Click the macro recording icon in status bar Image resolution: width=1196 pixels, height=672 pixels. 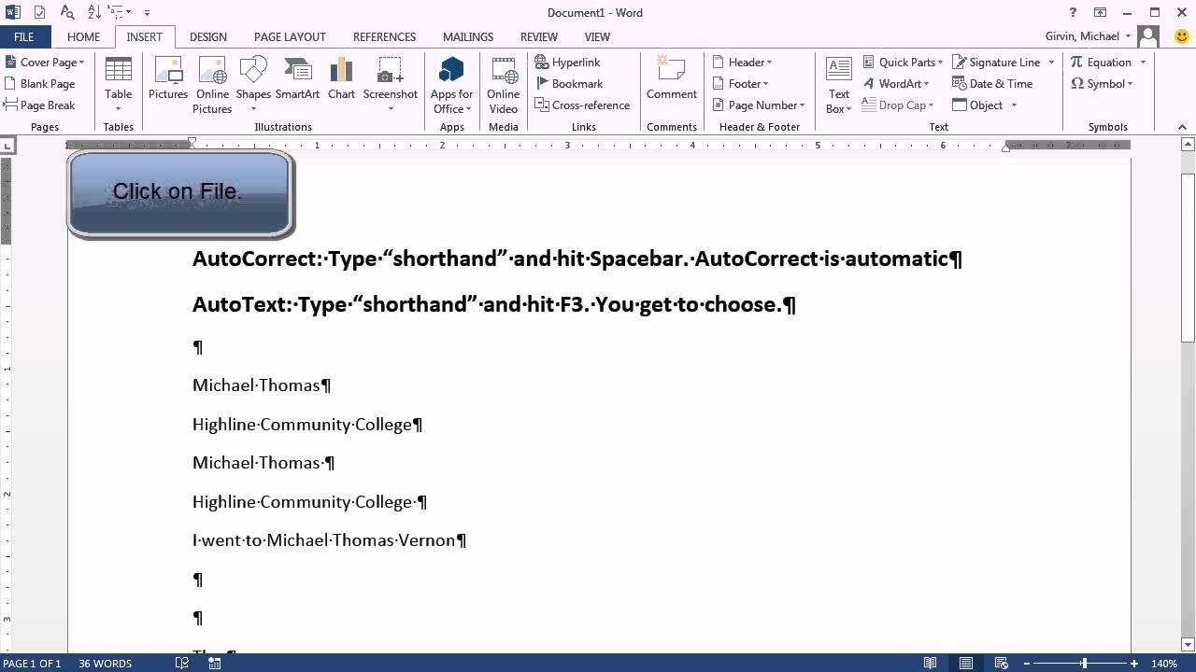(x=215, y=663)
